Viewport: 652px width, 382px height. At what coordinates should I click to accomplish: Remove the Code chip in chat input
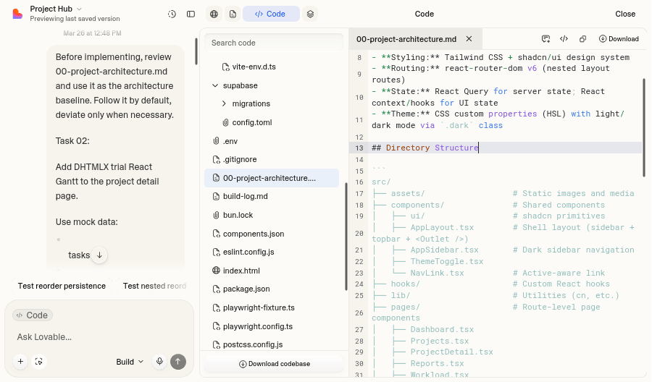tap(33, 315)
